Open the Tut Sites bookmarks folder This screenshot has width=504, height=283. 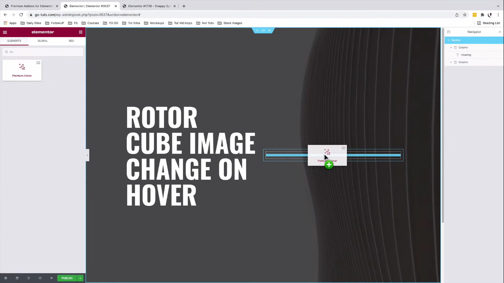131,23
